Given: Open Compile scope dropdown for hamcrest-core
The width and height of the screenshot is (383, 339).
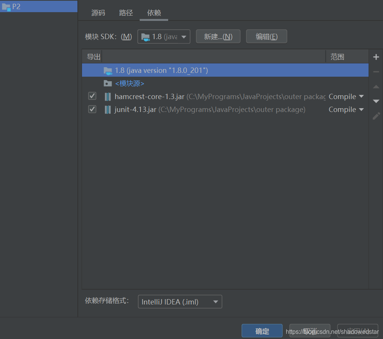Looking at the screenshot, I should point(346,96).
